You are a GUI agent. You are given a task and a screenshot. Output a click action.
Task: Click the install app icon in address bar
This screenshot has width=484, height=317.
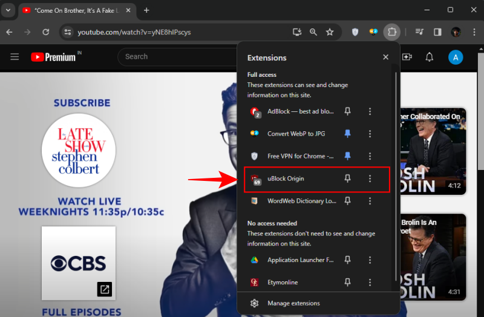pos(297,32)
